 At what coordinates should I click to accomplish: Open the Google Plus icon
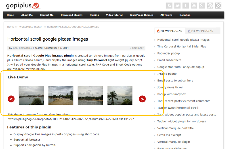(x=202, y=6)
